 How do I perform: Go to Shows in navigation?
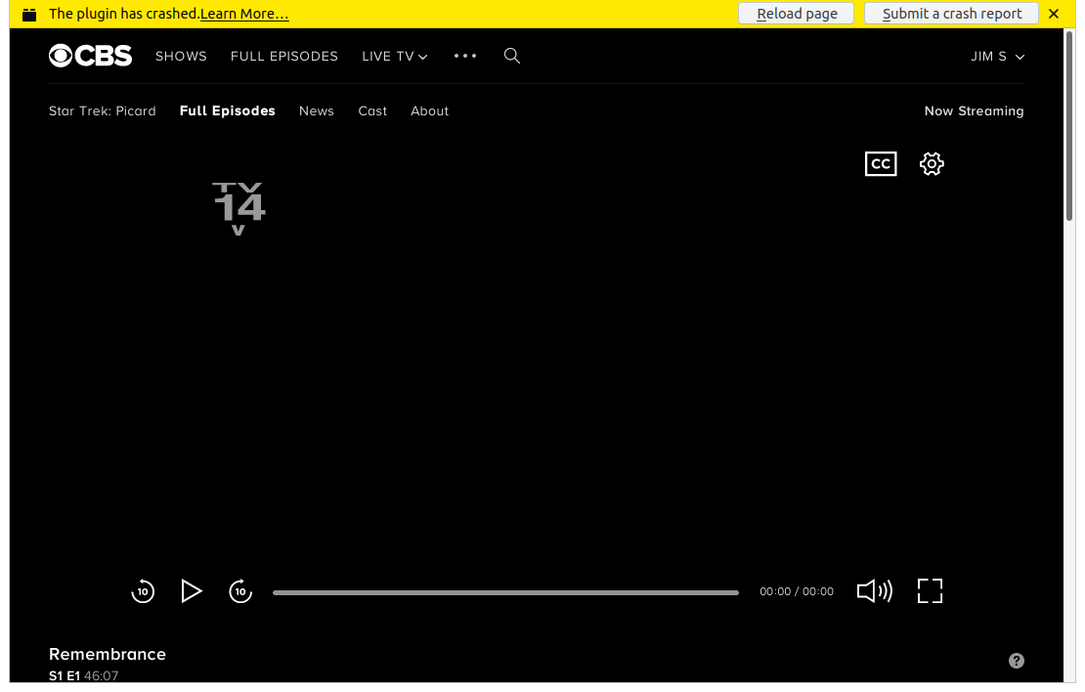click(x=181, y=56)
